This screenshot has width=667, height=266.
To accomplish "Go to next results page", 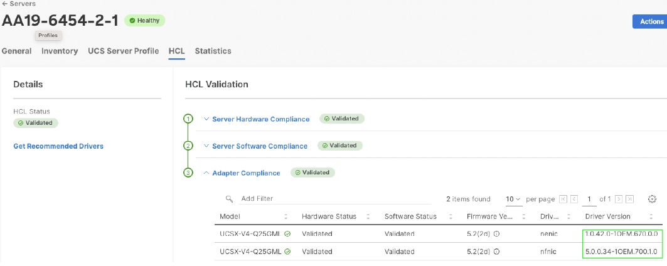I will (619, 199).
